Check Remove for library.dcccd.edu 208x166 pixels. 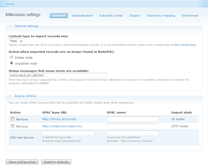[13, 119]
